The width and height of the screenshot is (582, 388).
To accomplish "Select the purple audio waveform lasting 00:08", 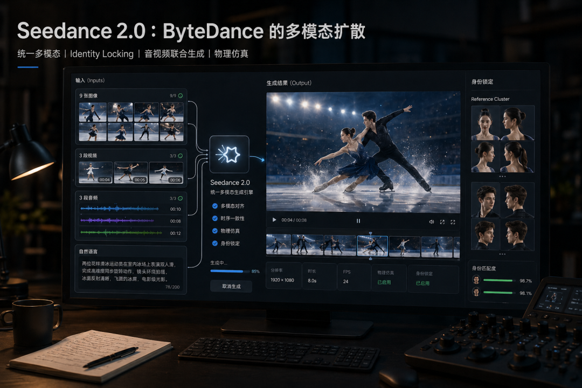I will (x=117, y=220).
